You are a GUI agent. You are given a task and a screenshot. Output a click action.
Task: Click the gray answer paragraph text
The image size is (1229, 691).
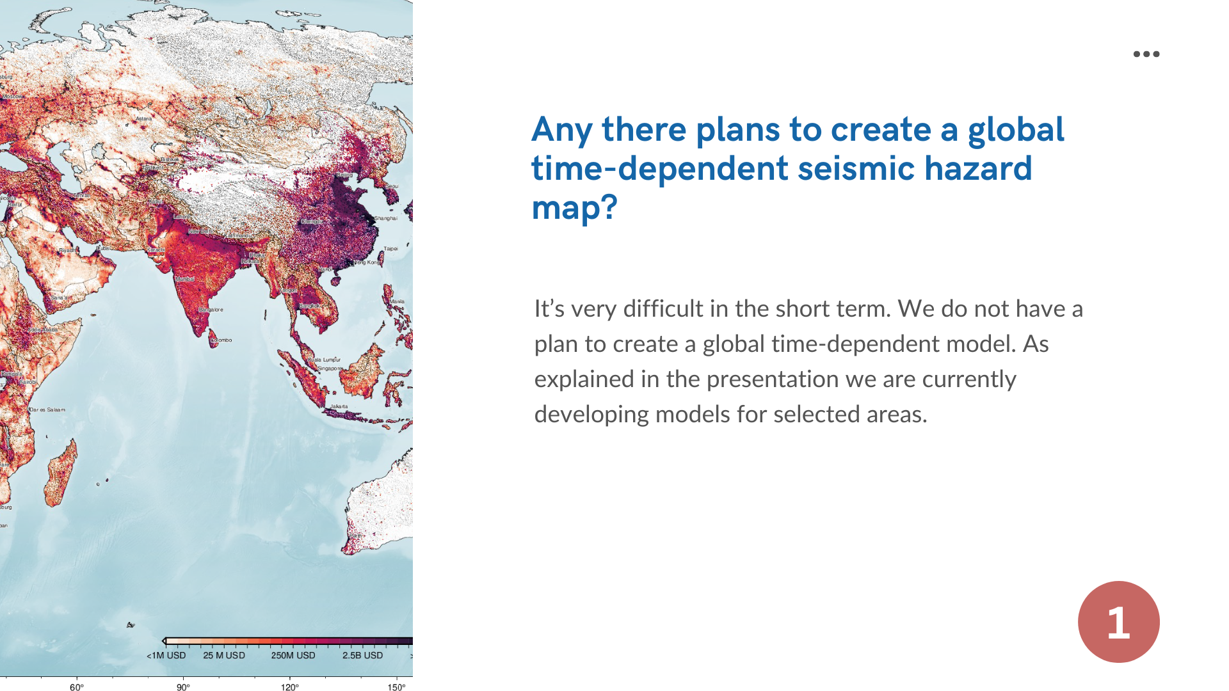808,361
